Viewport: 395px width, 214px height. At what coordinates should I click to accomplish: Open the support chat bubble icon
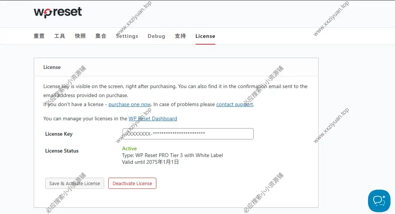[379, 201]
